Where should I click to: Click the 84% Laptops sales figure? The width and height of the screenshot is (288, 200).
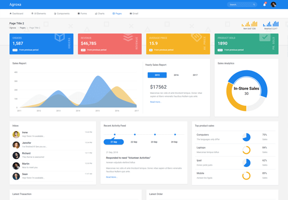pyautogui.click(x=265, y=148)
